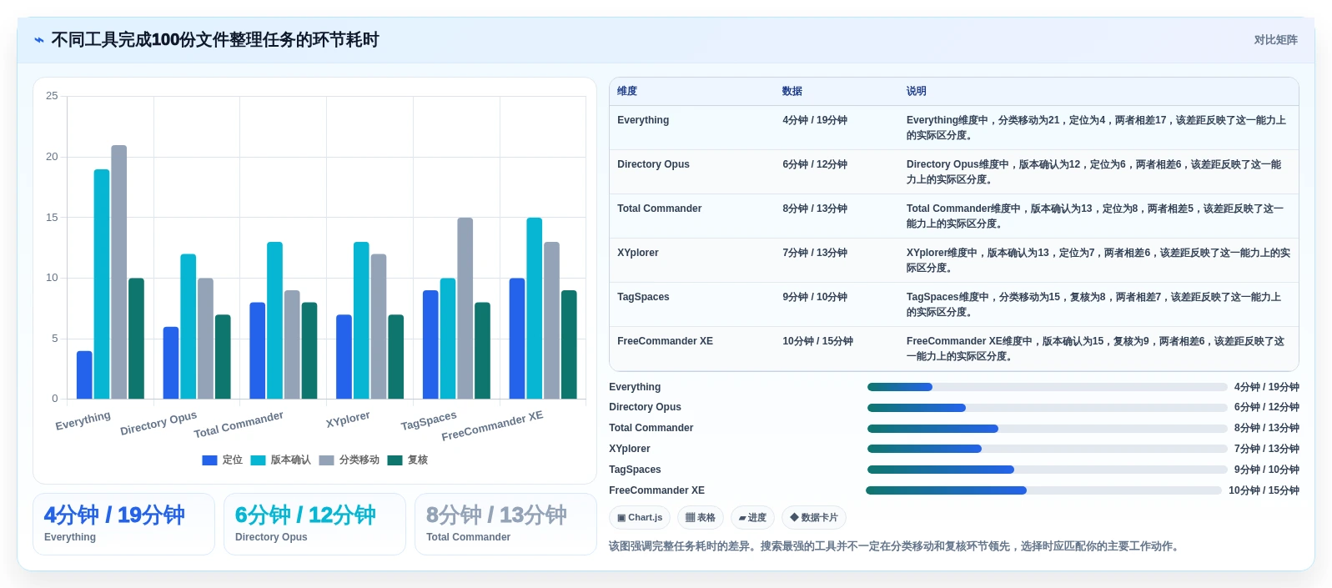1332x588 pixels.
Task: Click the TagSpaces progress bar
Action: 1047,470
